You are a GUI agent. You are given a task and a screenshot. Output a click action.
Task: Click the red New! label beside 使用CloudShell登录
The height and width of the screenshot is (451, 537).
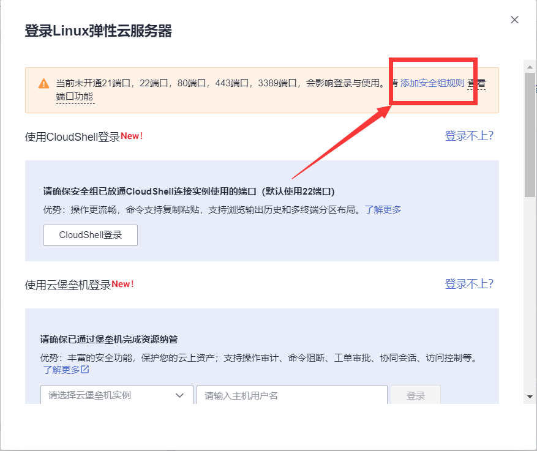(132, 136)
